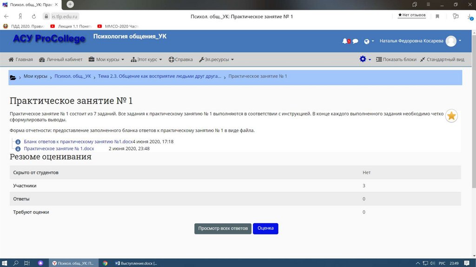Open ПДД 2020 bookmark
476x267 pixels.
click(24, 27)
